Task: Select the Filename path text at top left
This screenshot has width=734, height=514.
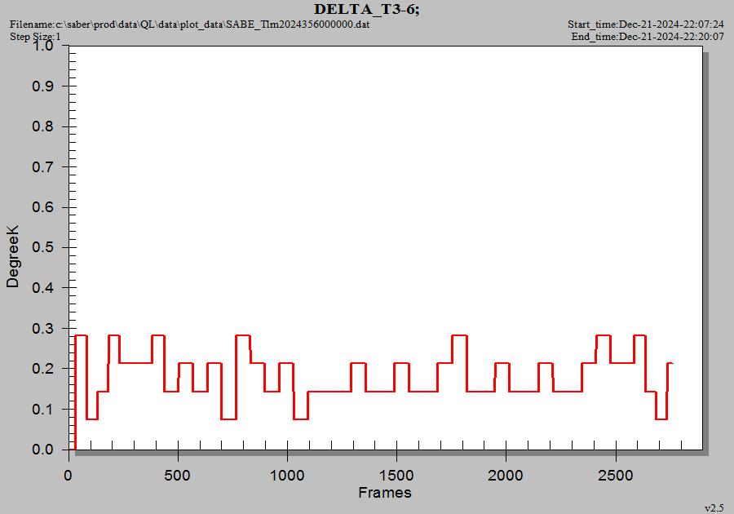Action: tap(190, 24)
